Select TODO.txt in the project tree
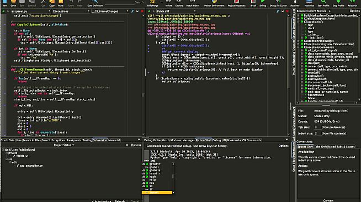Screen dimensions: 361x202 [22, 156]
